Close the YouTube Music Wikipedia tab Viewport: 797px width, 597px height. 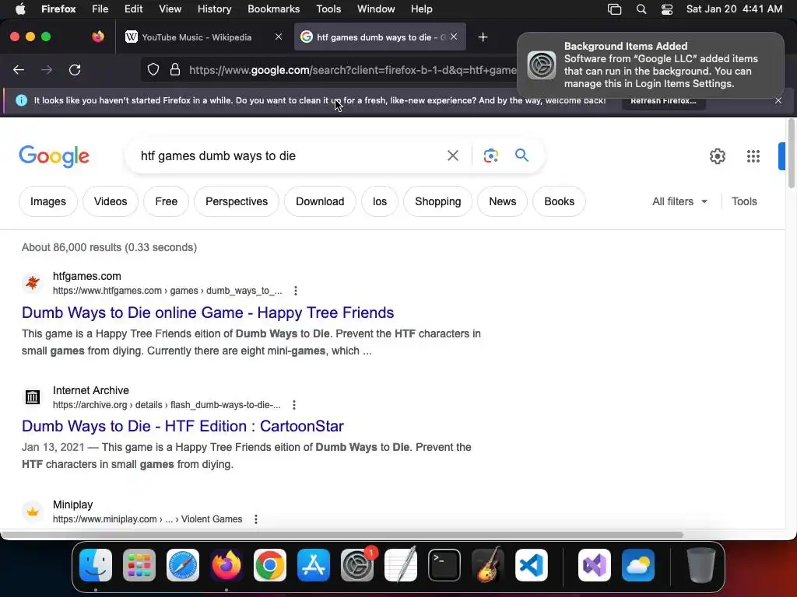click(279, 37)
